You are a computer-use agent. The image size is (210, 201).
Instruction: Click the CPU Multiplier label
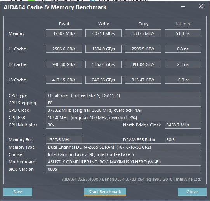pos(23,125)
